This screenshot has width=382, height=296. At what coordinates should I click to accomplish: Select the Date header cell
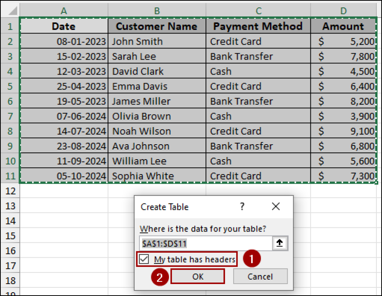tap(63, 26)
